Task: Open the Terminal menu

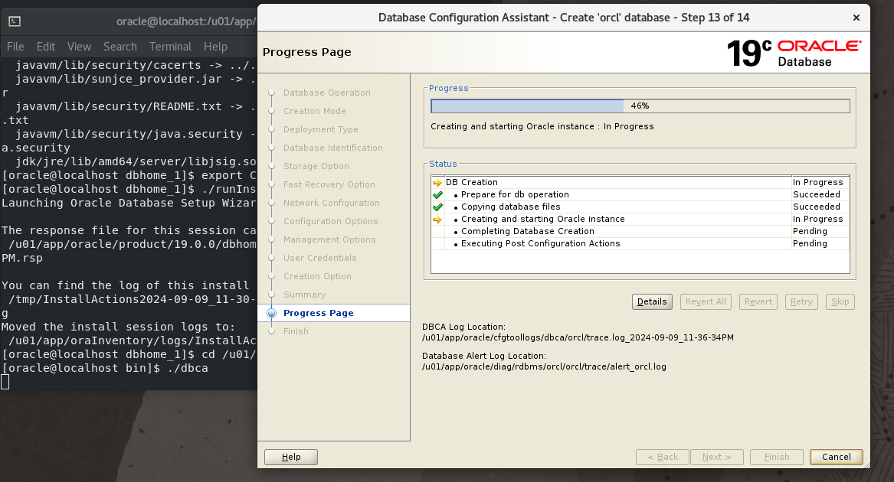Action: coord(170,47)
